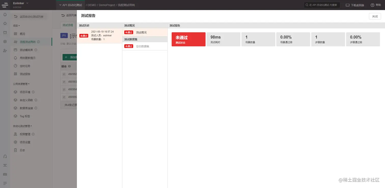This screenshot has height=188, width=385.
Task: Open the favorites star in left rail
Action: tap(5, 24)
